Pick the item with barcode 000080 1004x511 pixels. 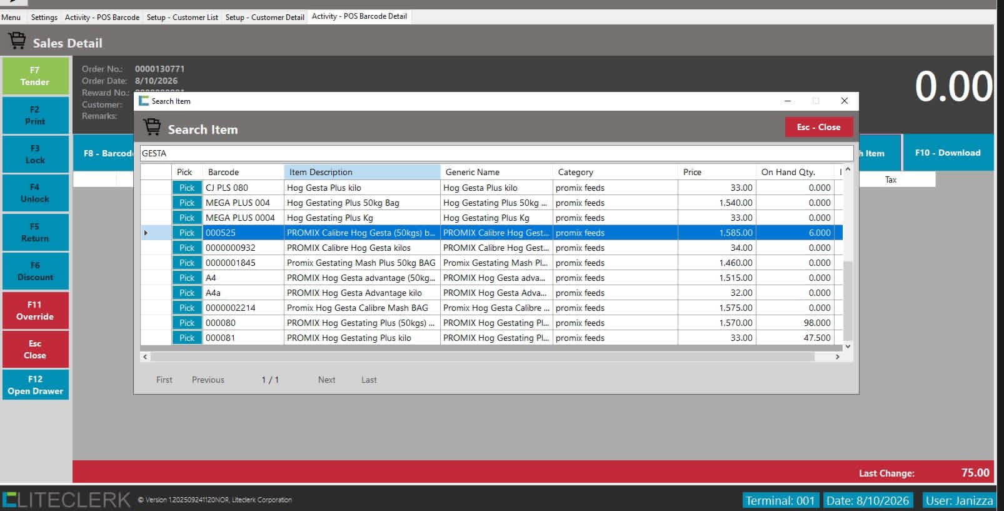187,323
